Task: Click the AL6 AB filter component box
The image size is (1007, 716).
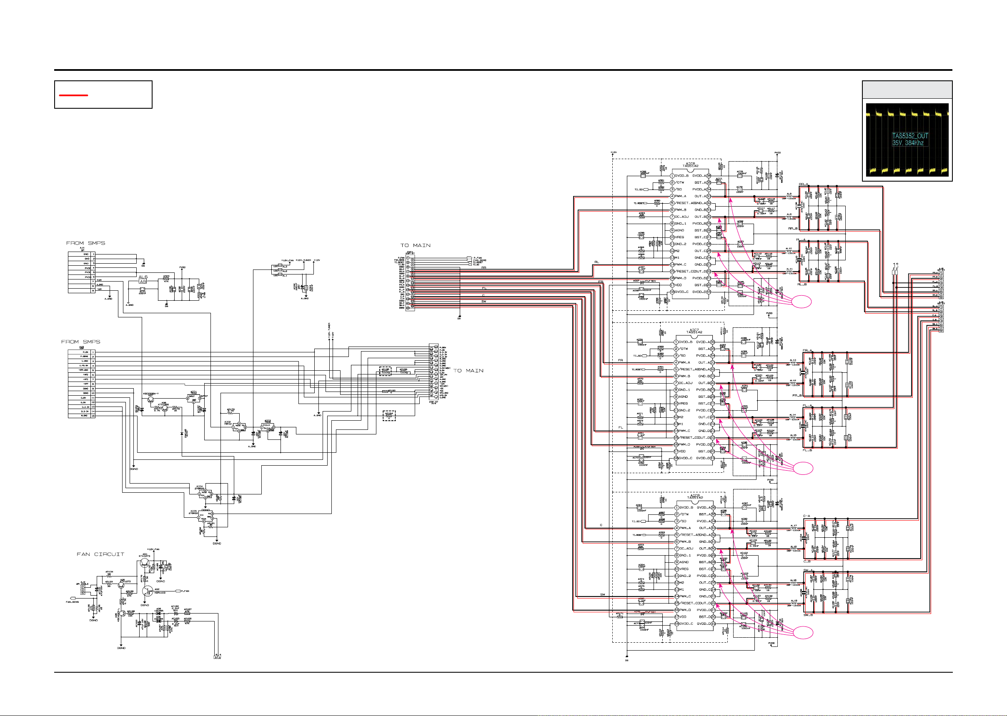Action: coord(143,281)
